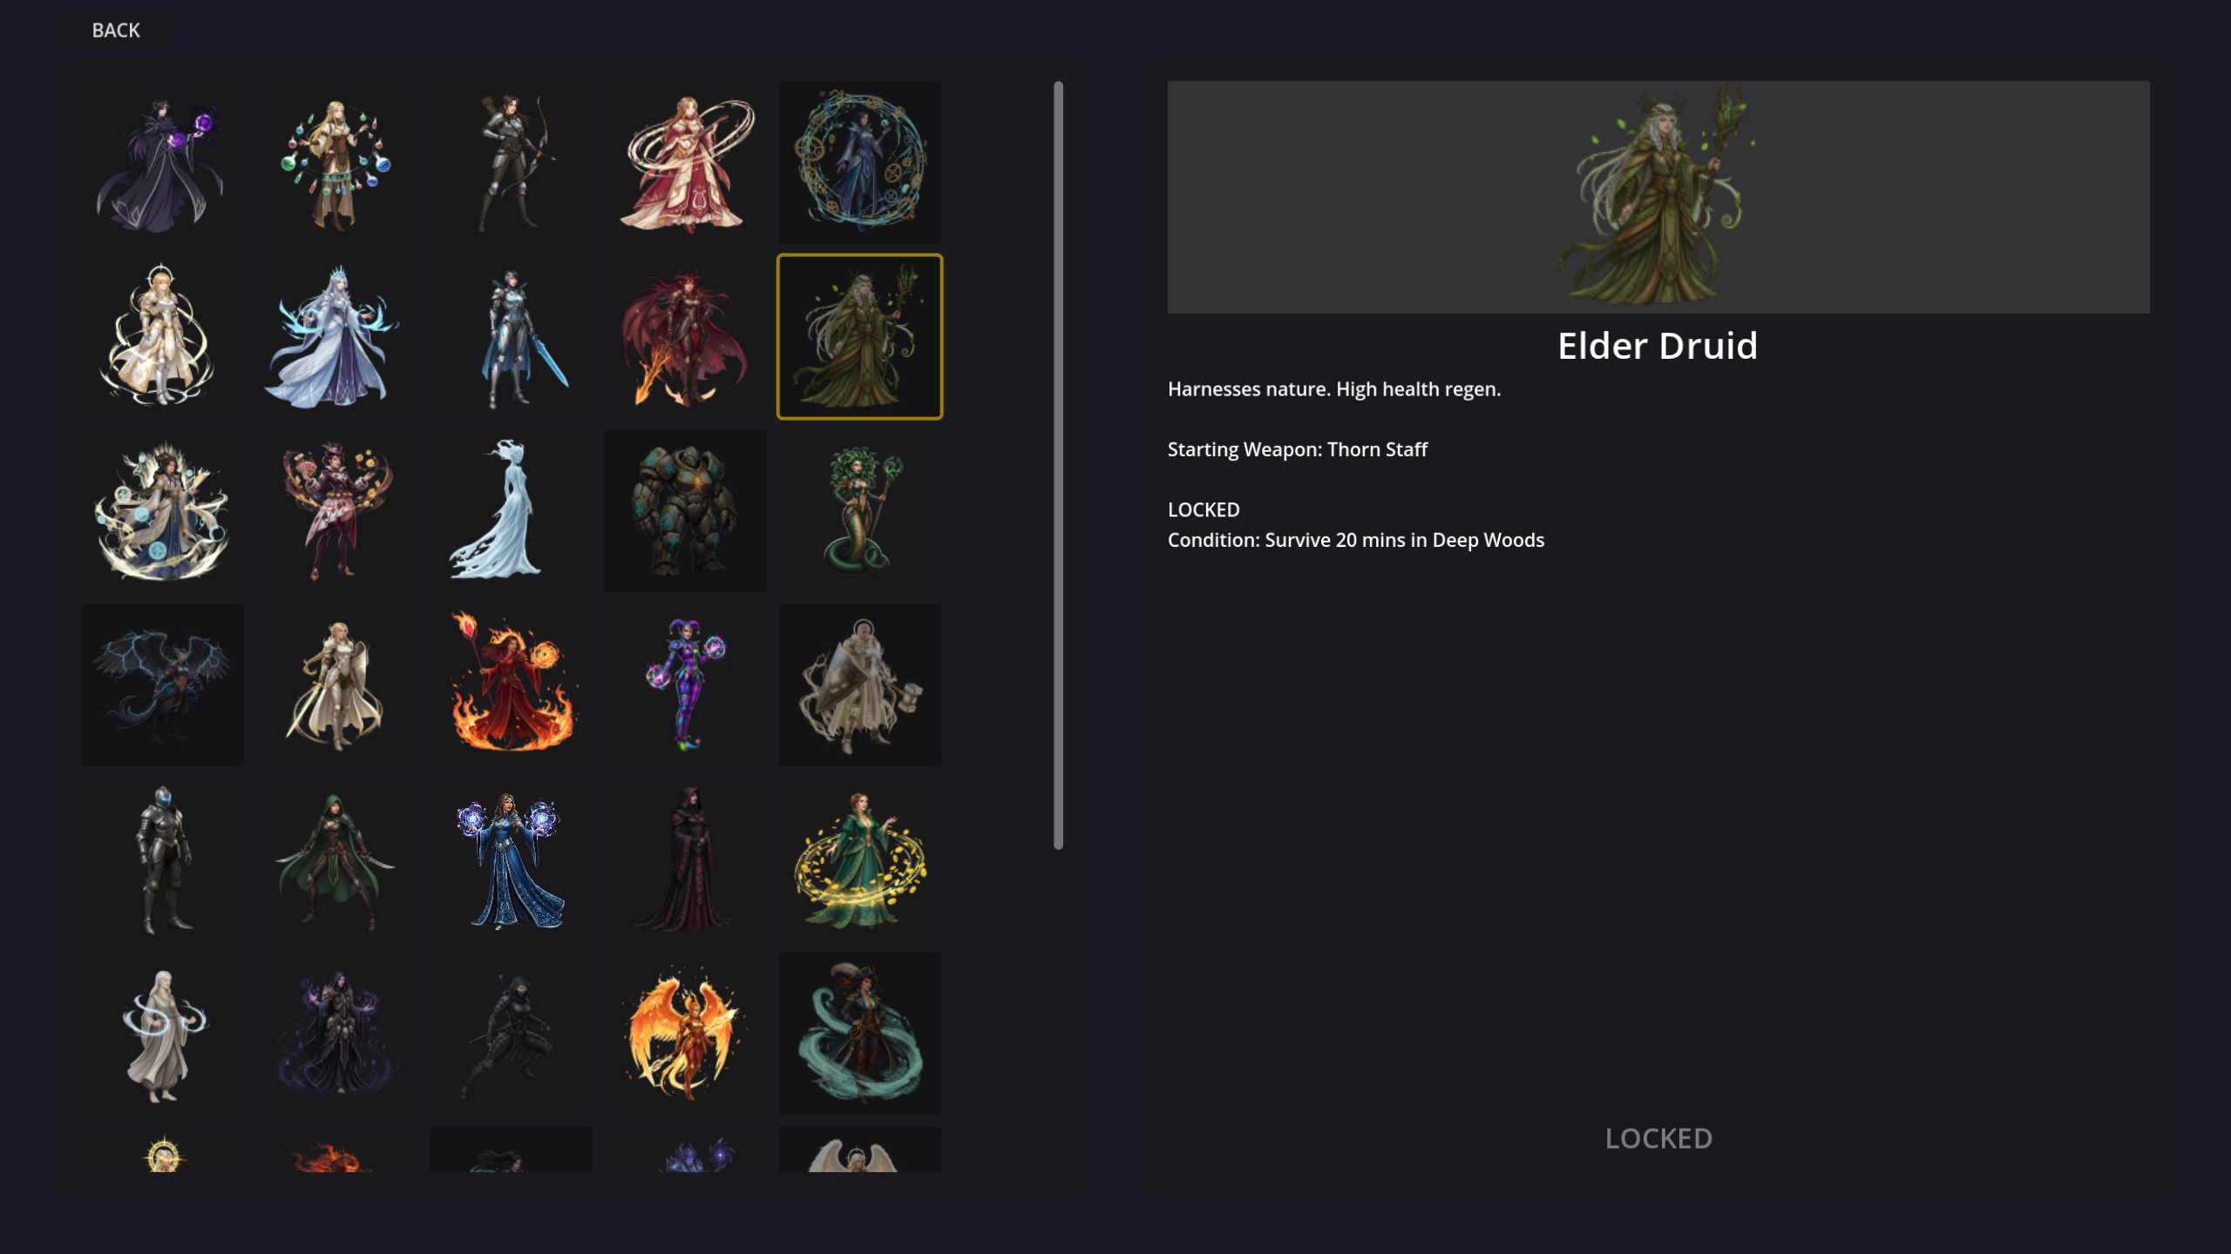2231x1254 pixels.
Task: Select the crimson demon with flaming sword
Action: (685, 336)
